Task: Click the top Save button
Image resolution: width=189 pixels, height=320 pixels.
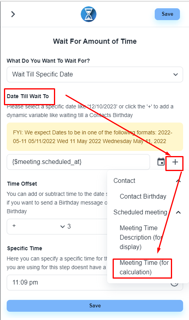Action: click(167, 14)
